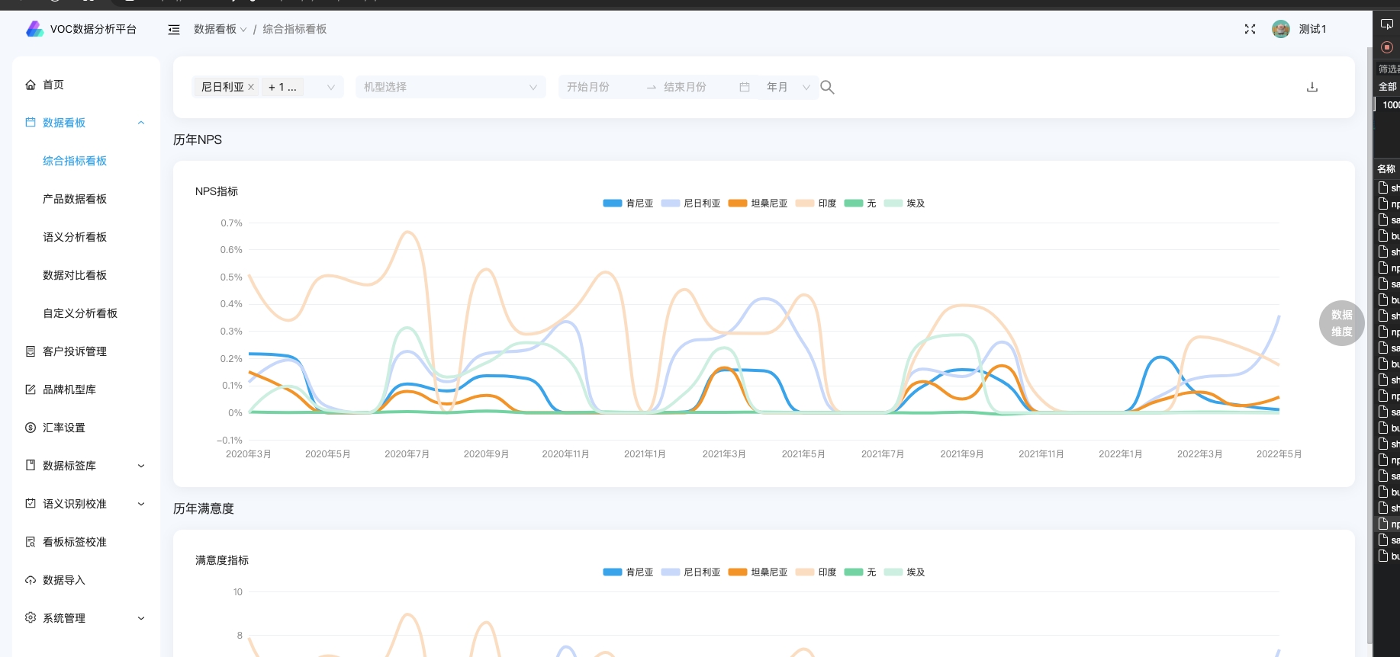This screenshot has height=657, width=1400.
Task: Open 语义分析看板 in the sidebar
Action: click(x=75, y=237)
